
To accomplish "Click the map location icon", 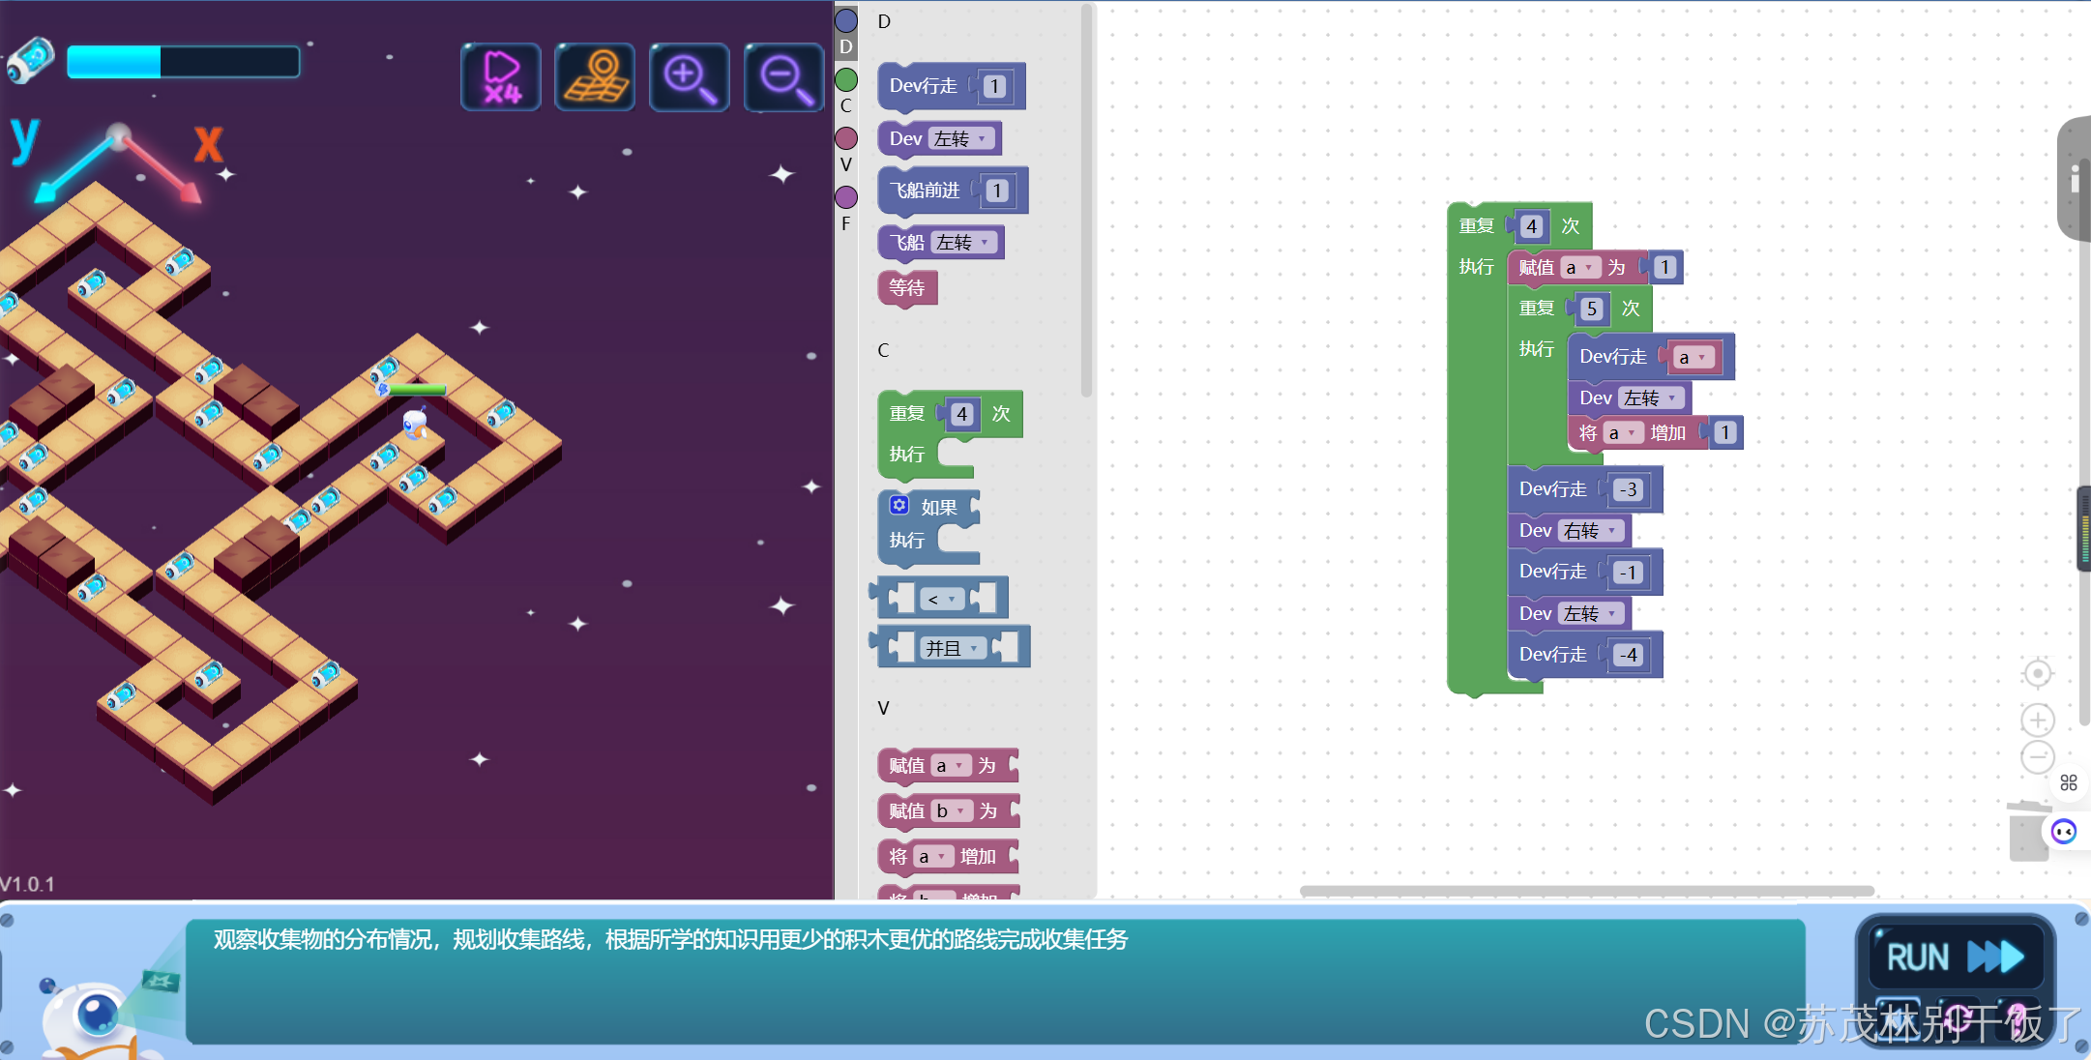I will 595,77.
